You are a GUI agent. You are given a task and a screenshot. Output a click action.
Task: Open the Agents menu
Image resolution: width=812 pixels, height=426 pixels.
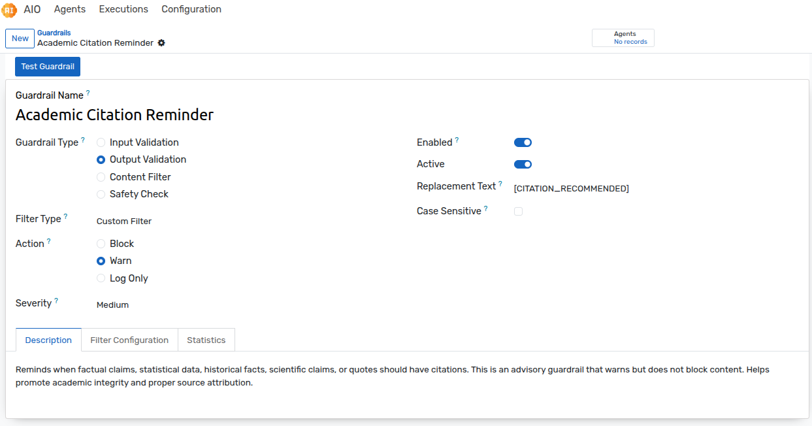click(x=70, y=9)
